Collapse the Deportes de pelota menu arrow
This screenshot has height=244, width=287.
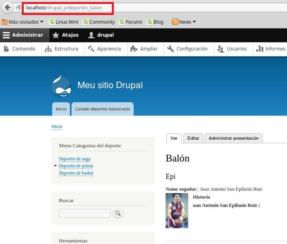[55, 166]
